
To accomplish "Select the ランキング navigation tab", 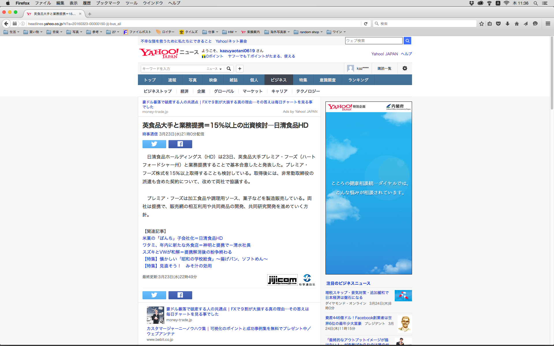I will (x=358, y=80).
